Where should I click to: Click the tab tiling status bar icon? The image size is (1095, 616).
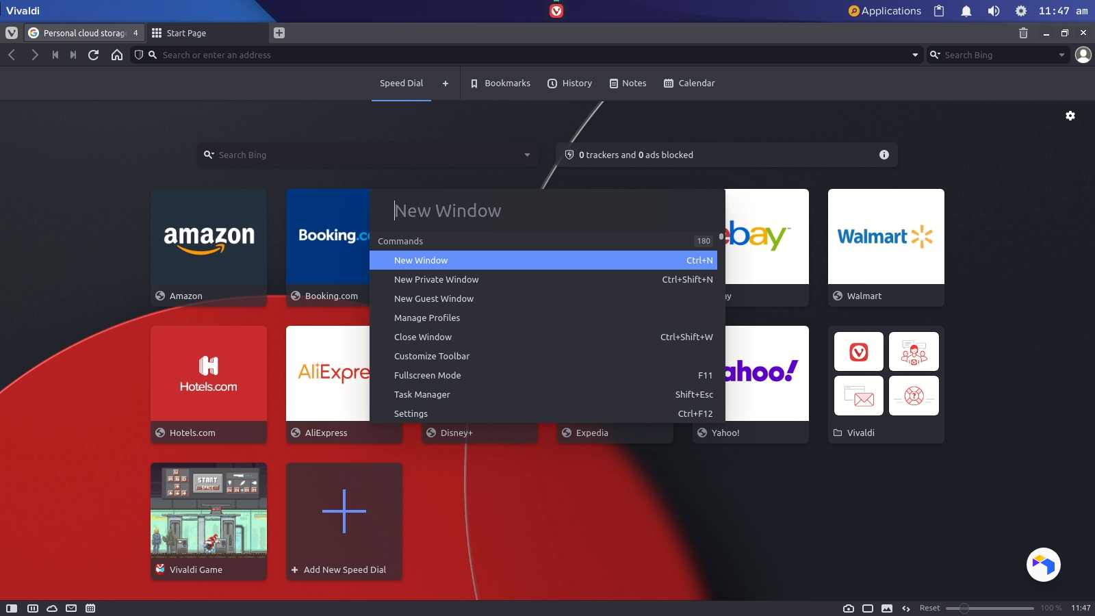32,608
